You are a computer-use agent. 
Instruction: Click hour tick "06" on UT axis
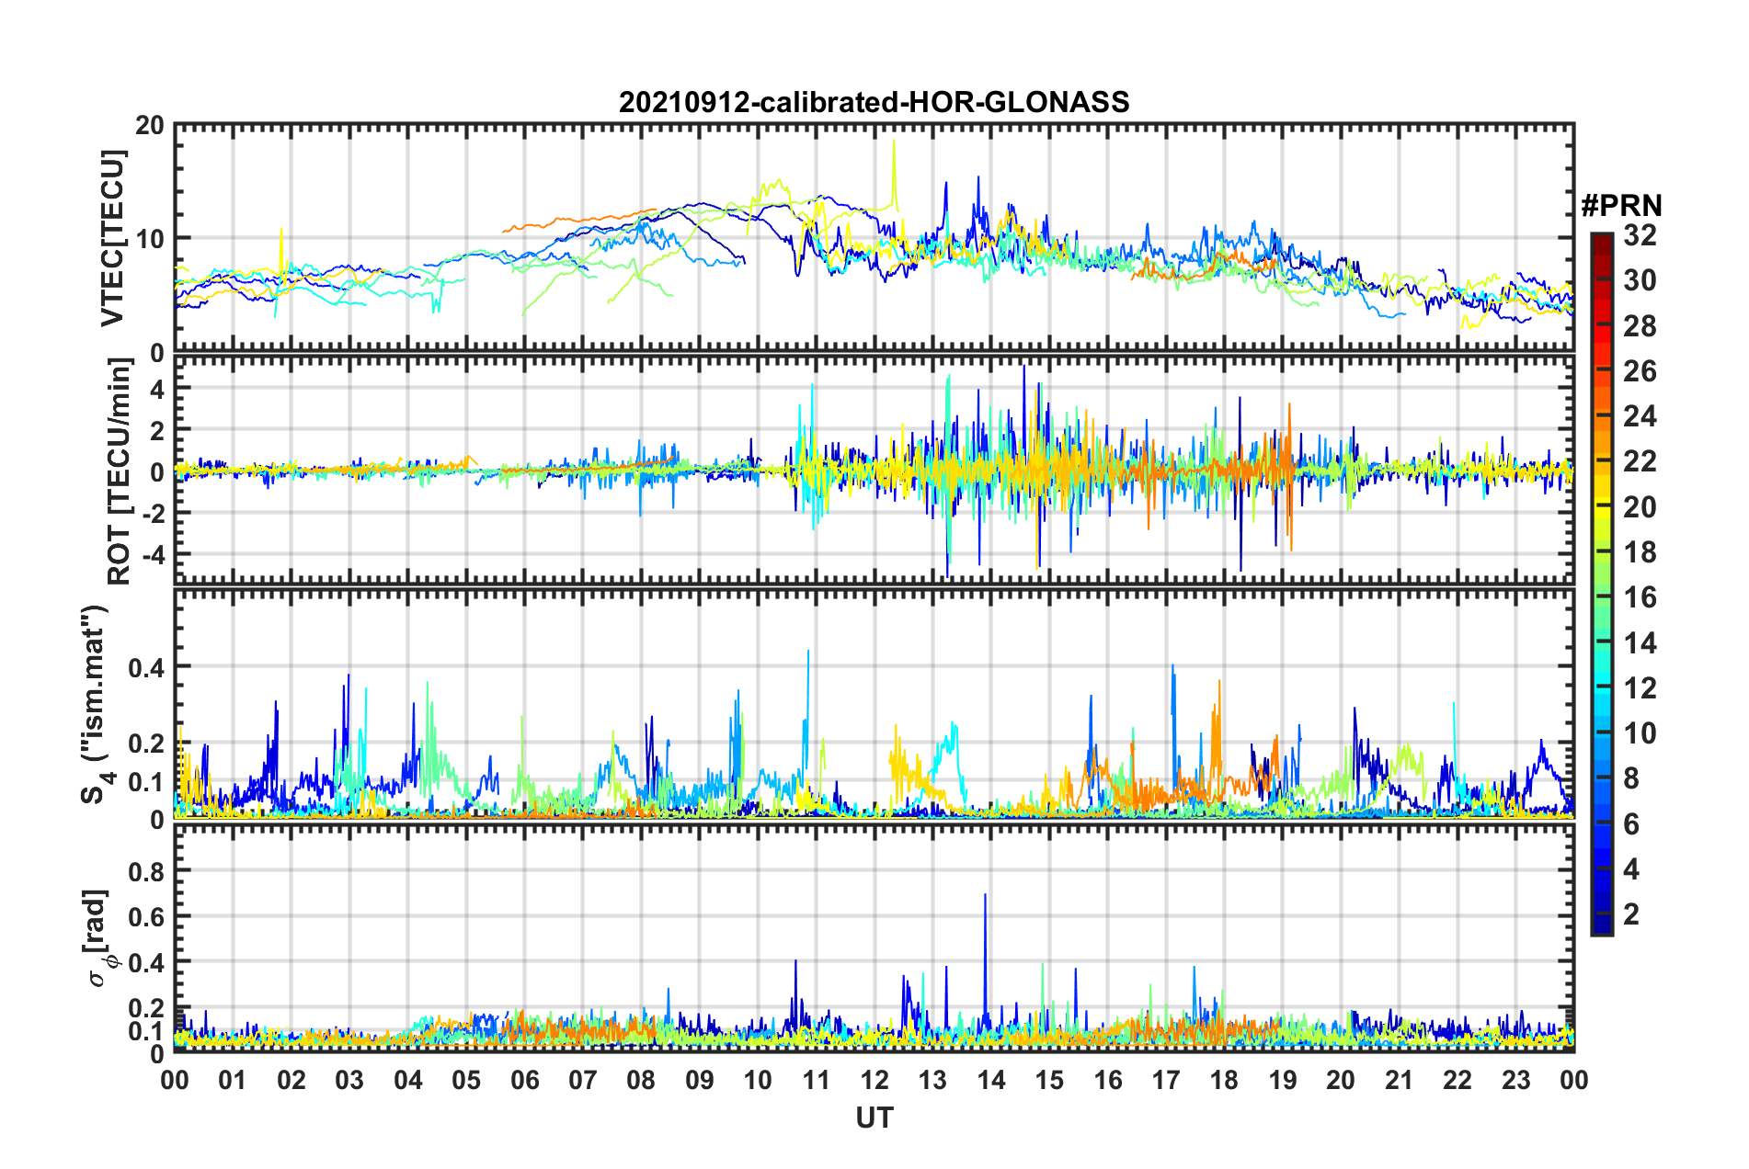click(x=524, y=1080)
